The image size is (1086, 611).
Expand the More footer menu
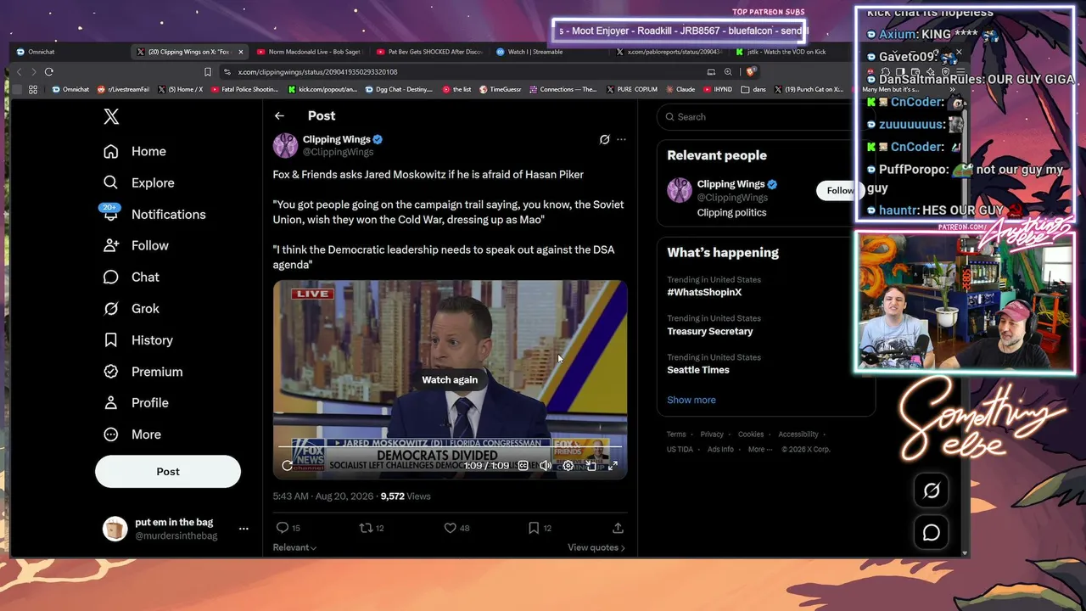[x=760, y=449]
